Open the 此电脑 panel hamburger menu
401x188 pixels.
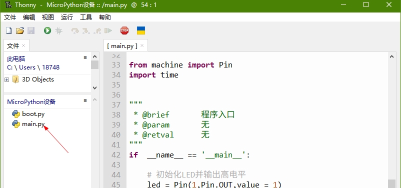pyautogui.click(x=85, y=58)
